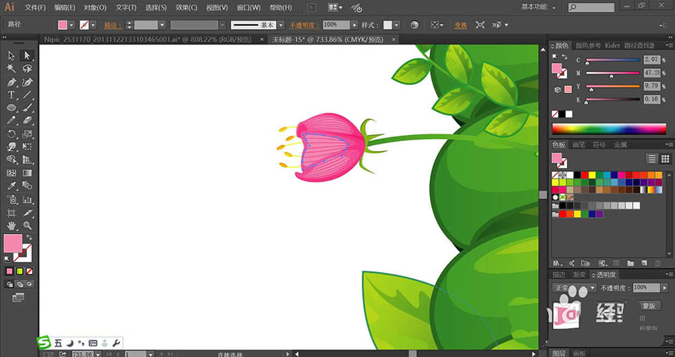Select the Gradient tool
This screenshot has width=675, height=357.
click(27, 173)
